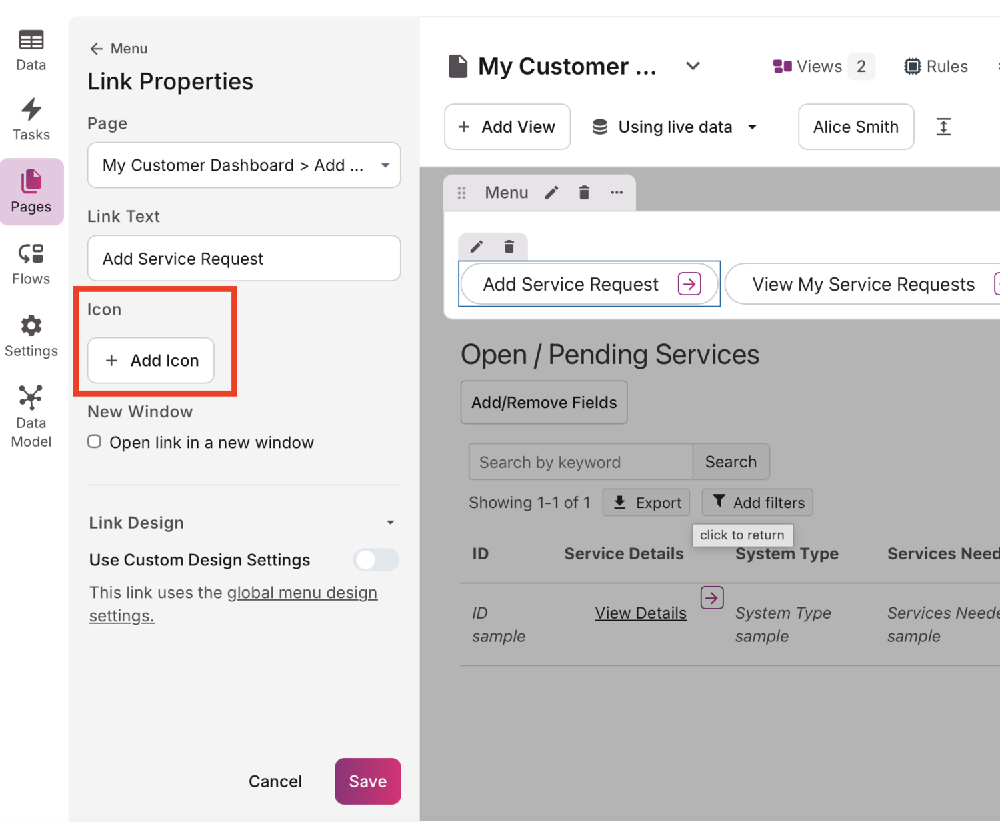
Task: Check Open link in a new window
Action: pos(94,441)
